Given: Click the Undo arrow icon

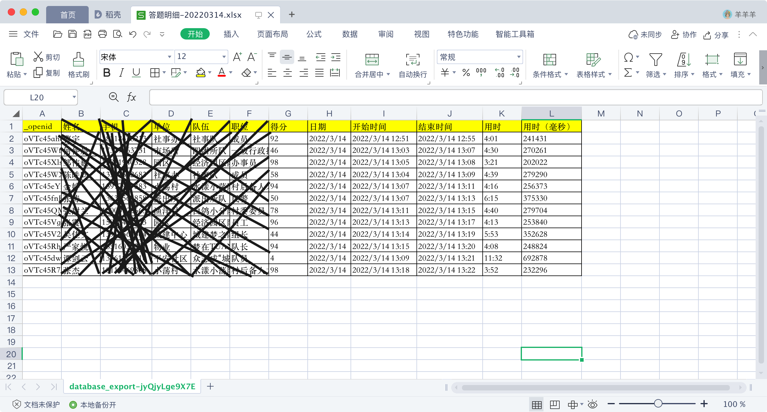Looking at the screenshot, I should [133, 34].
